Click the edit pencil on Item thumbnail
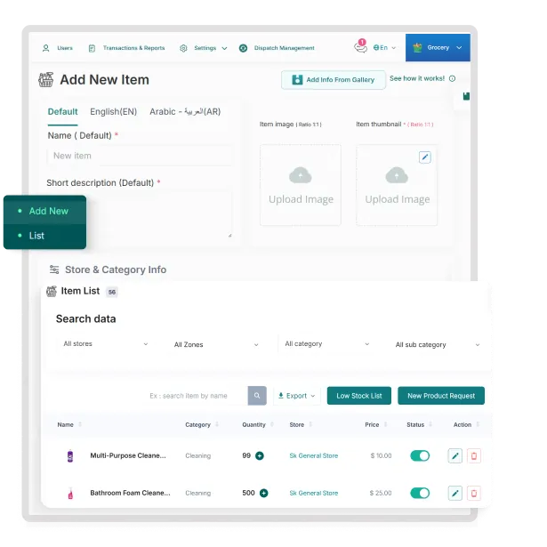Screen dimensions: 547x547 (425, 157)
